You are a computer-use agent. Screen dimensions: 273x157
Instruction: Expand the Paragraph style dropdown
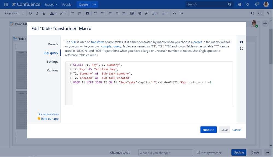14,13
